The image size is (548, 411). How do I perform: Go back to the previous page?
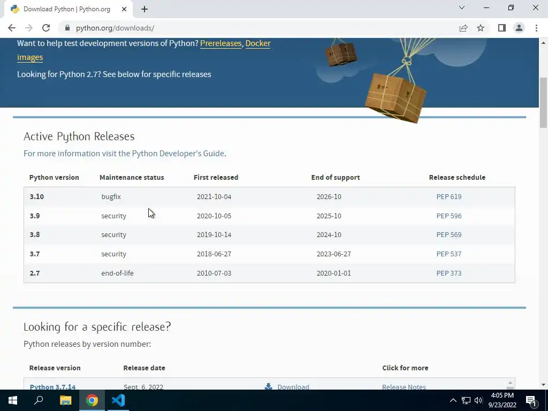tap(12, 28)
